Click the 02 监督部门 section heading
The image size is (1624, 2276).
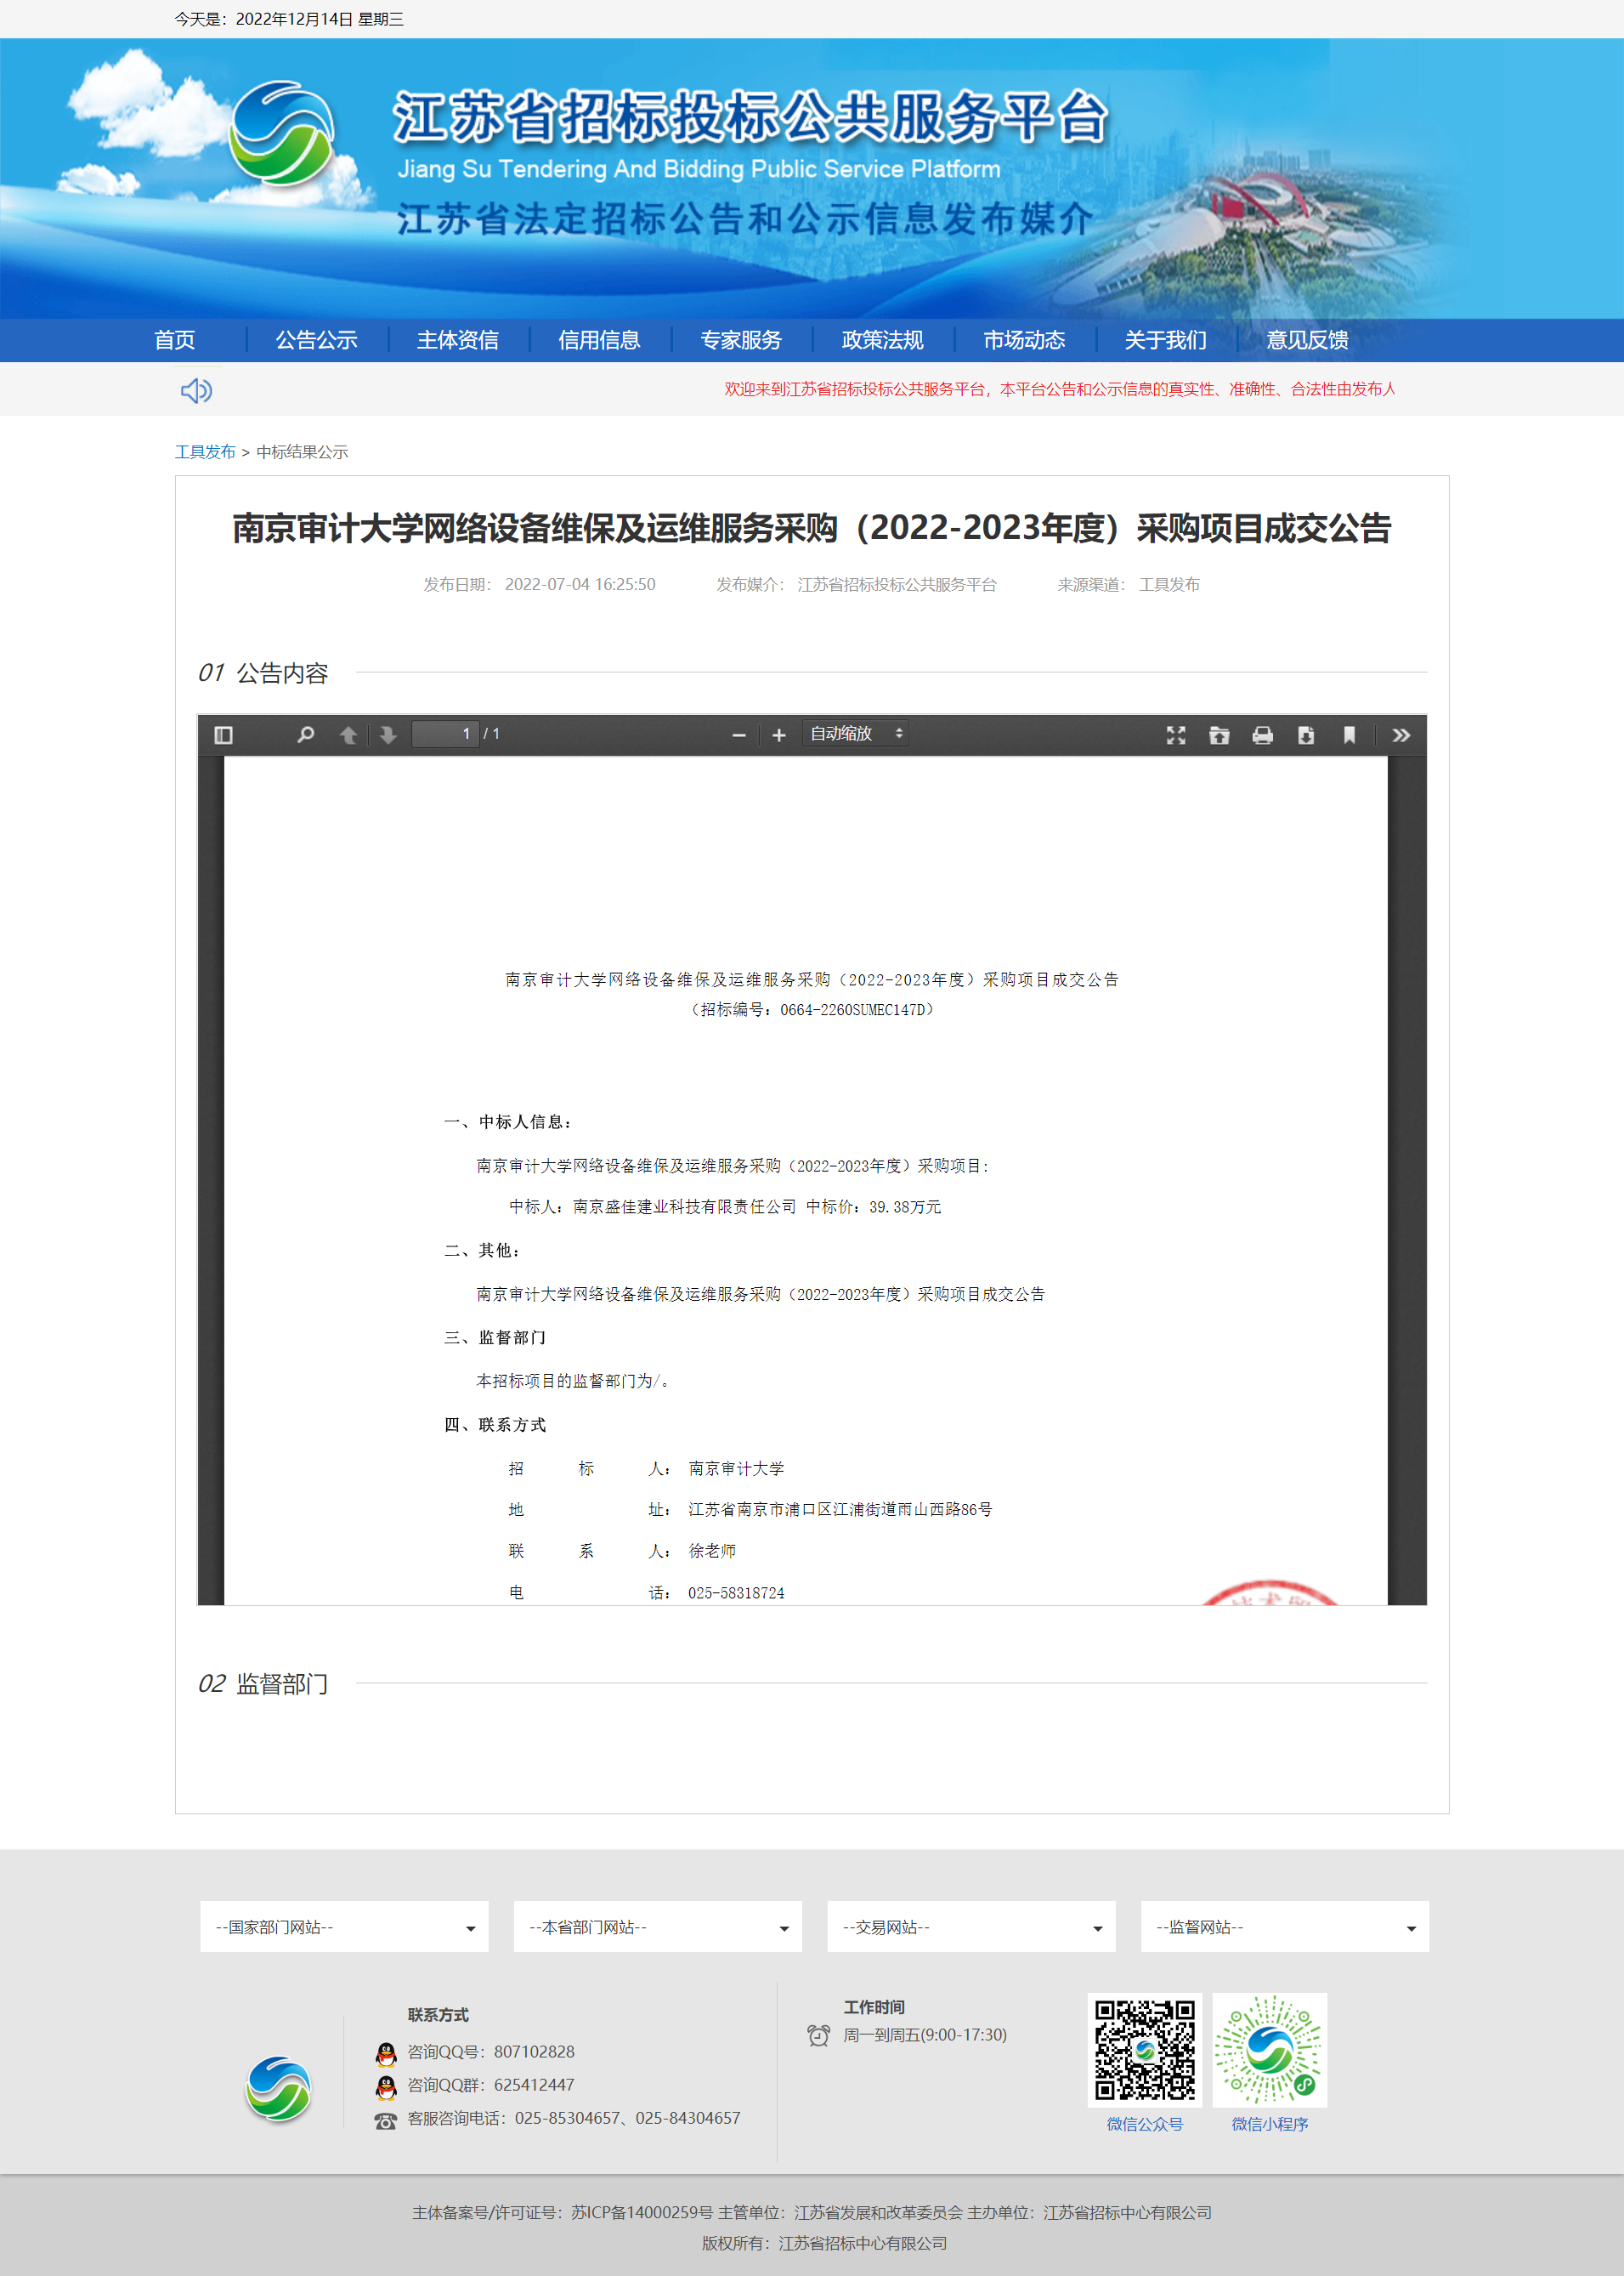click(x=263, y=1683)
